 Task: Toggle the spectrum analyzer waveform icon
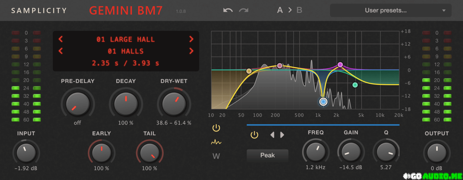pyautogui.click(x=216, y=142)
